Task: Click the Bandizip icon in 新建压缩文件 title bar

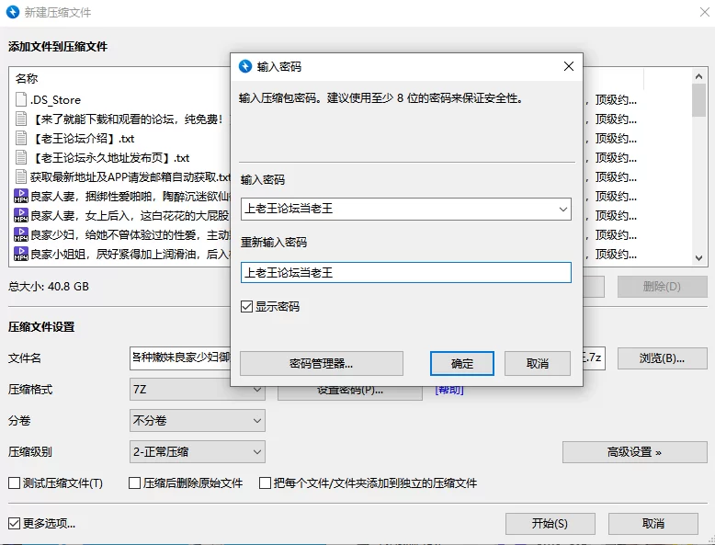Action: coord(12,12)
